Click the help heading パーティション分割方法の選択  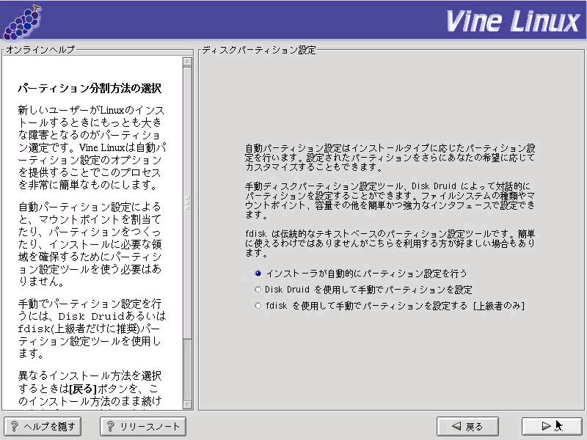pos(90,88)
